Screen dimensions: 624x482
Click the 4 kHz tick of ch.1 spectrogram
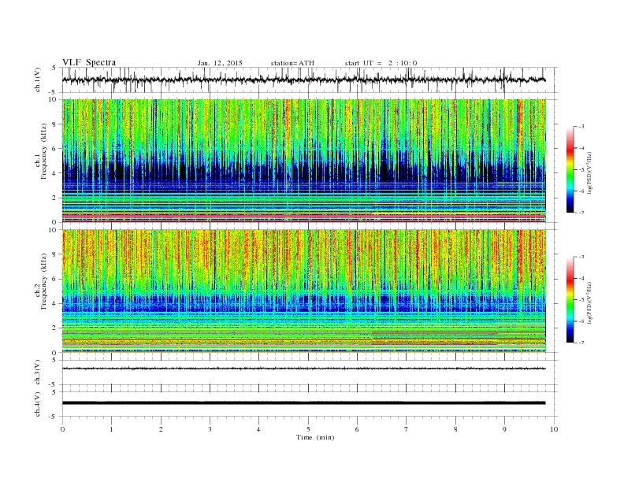(55, 173)
